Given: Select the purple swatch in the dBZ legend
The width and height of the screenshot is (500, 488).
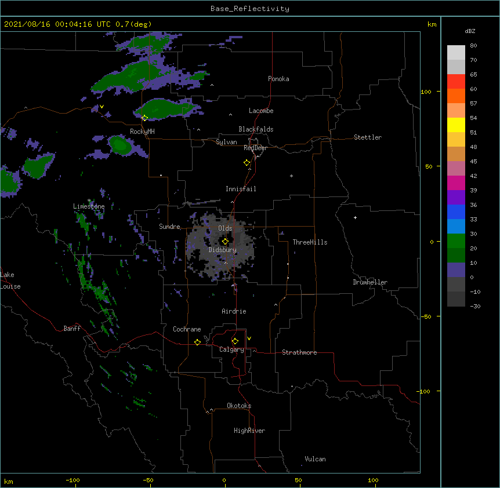Looking at the screenshot, I should pos(456,197).
